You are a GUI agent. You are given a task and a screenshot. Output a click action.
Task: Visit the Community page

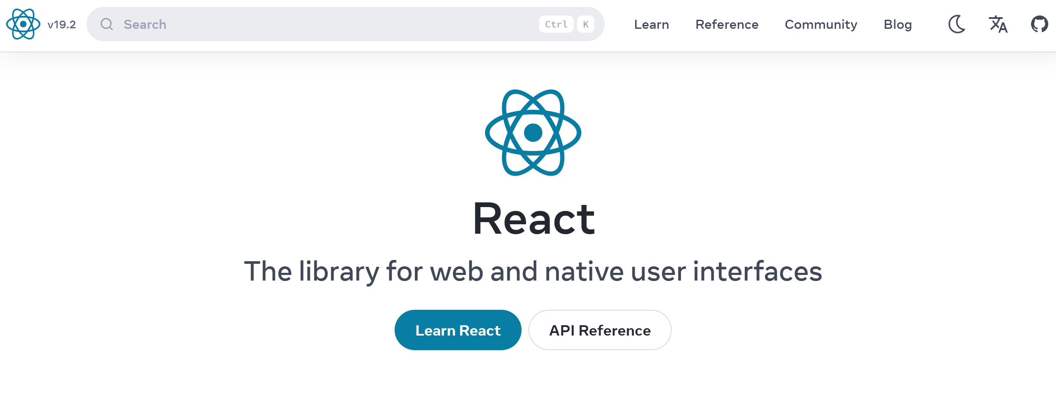pos(821,24)
